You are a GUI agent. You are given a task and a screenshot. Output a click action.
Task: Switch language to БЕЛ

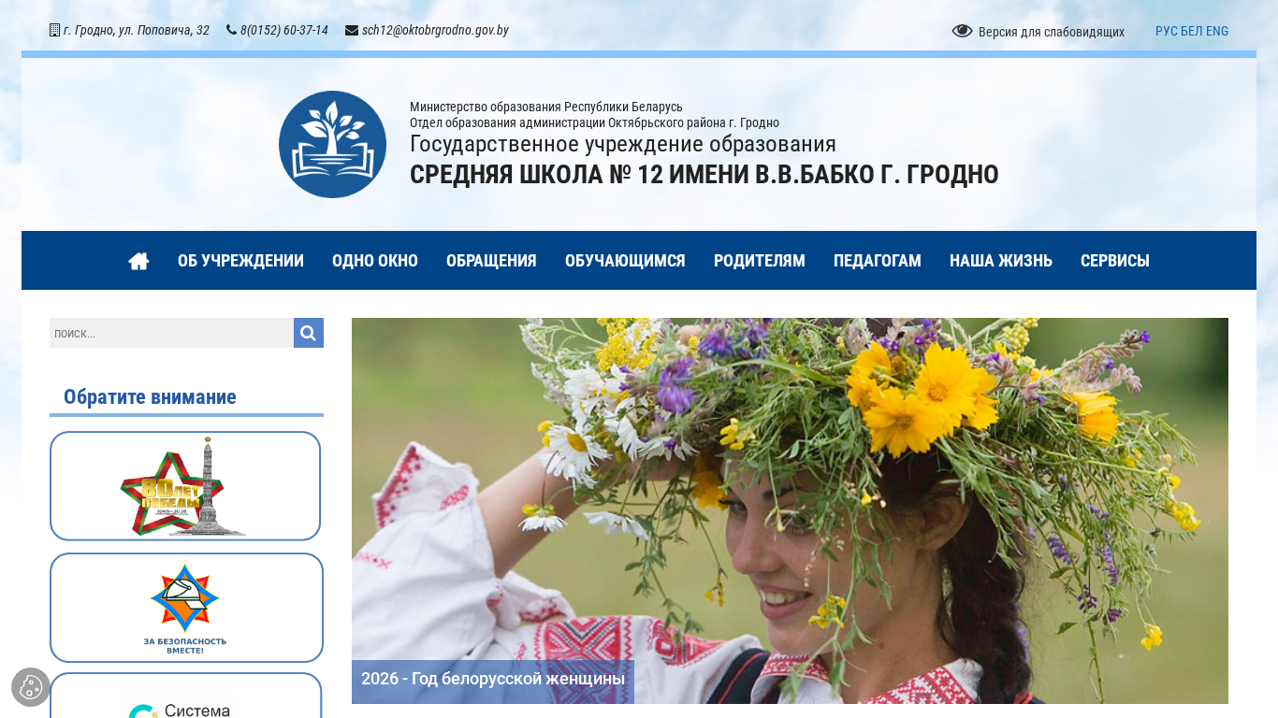1192,31
